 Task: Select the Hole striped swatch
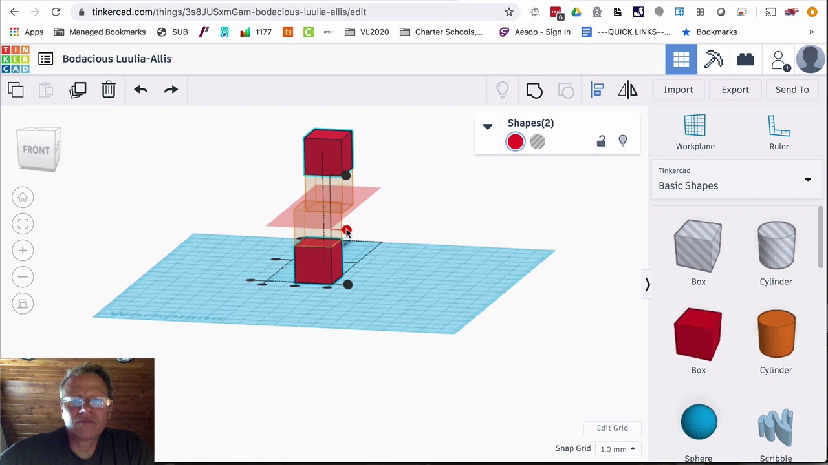tap(538, 141)
